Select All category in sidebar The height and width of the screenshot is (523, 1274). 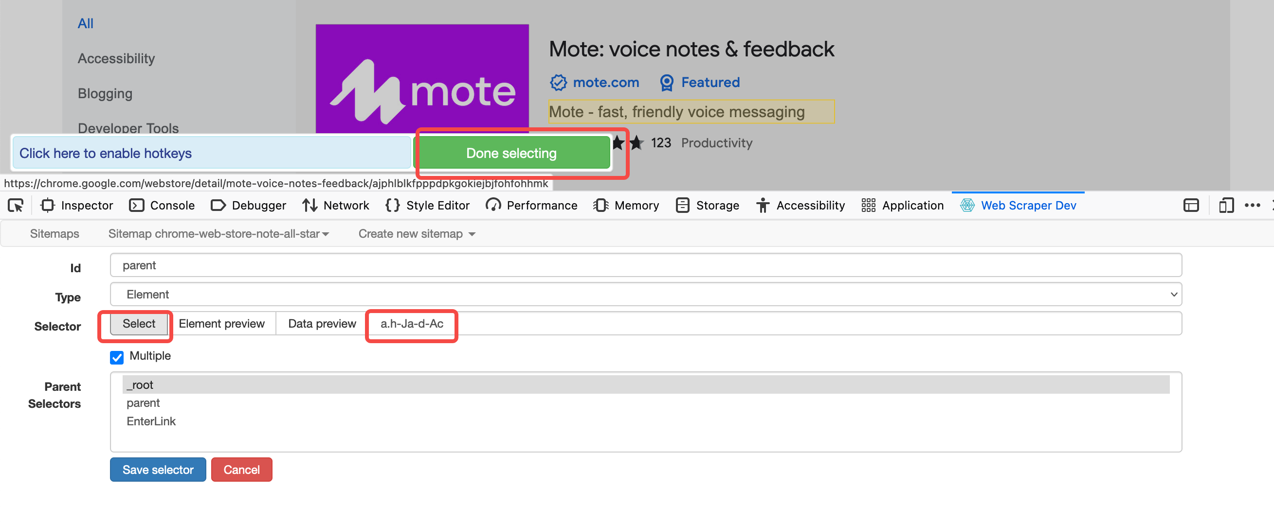click(85, 23)
